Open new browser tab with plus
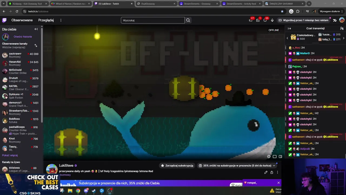The image size is (346, 195). pos(309,4)
